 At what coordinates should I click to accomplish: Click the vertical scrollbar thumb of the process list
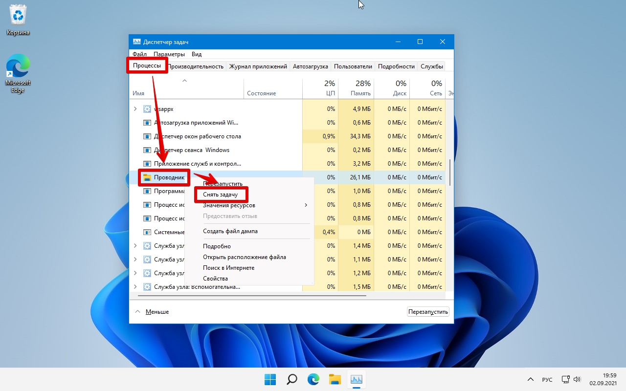[449, 172]
